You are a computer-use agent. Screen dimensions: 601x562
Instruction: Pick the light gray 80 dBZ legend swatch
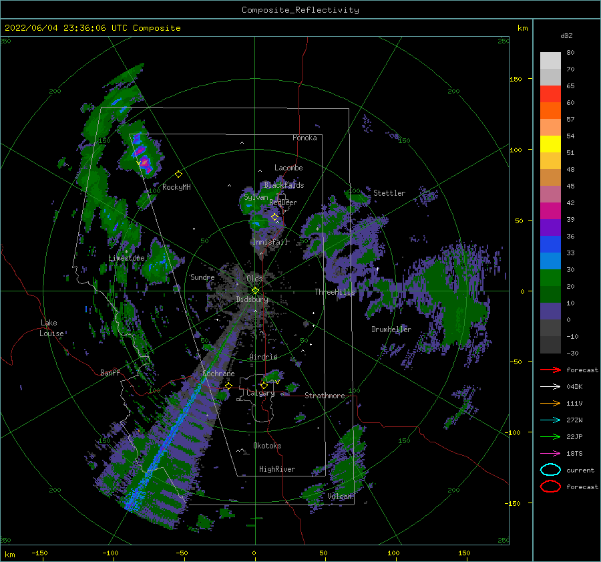coord(550,61)
